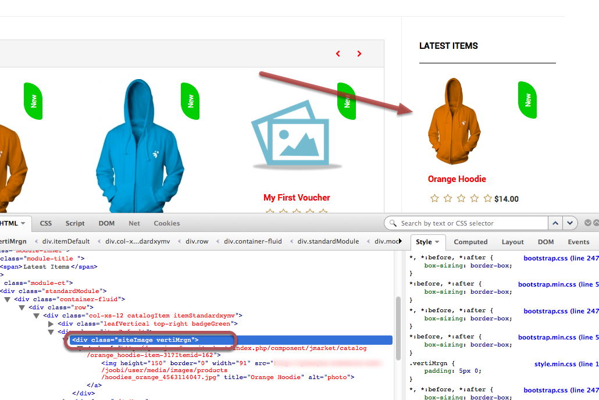Jump to previous search match with up arrow

point(555,223)
